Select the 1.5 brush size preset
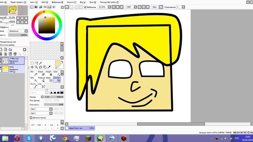 click(x=51, y=125)
